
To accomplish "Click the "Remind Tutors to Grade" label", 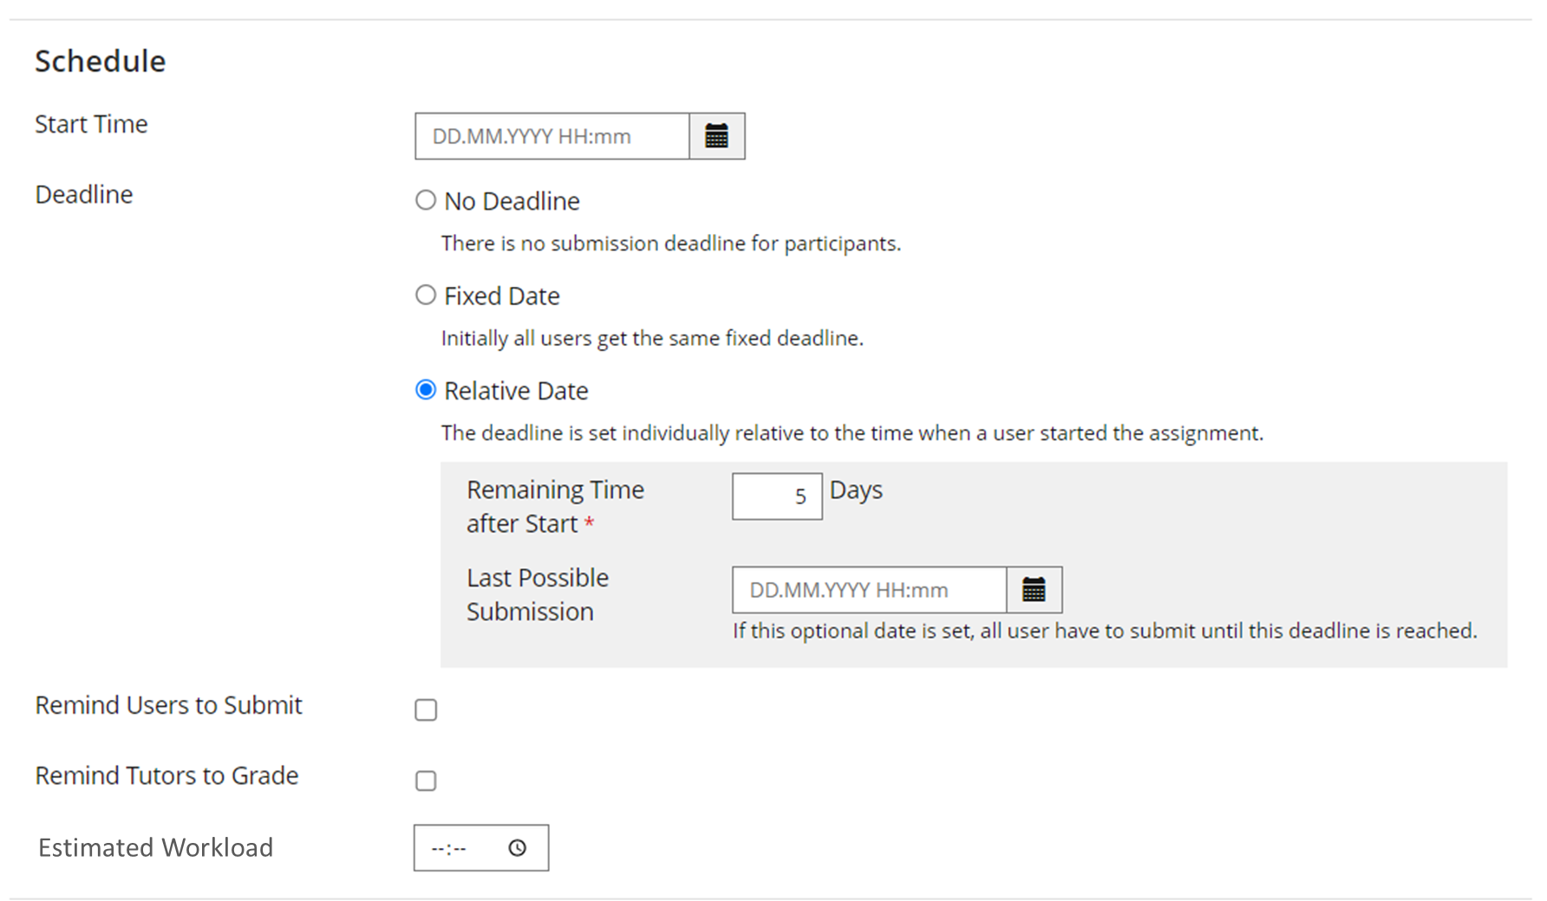I will [x=166, y=775].
